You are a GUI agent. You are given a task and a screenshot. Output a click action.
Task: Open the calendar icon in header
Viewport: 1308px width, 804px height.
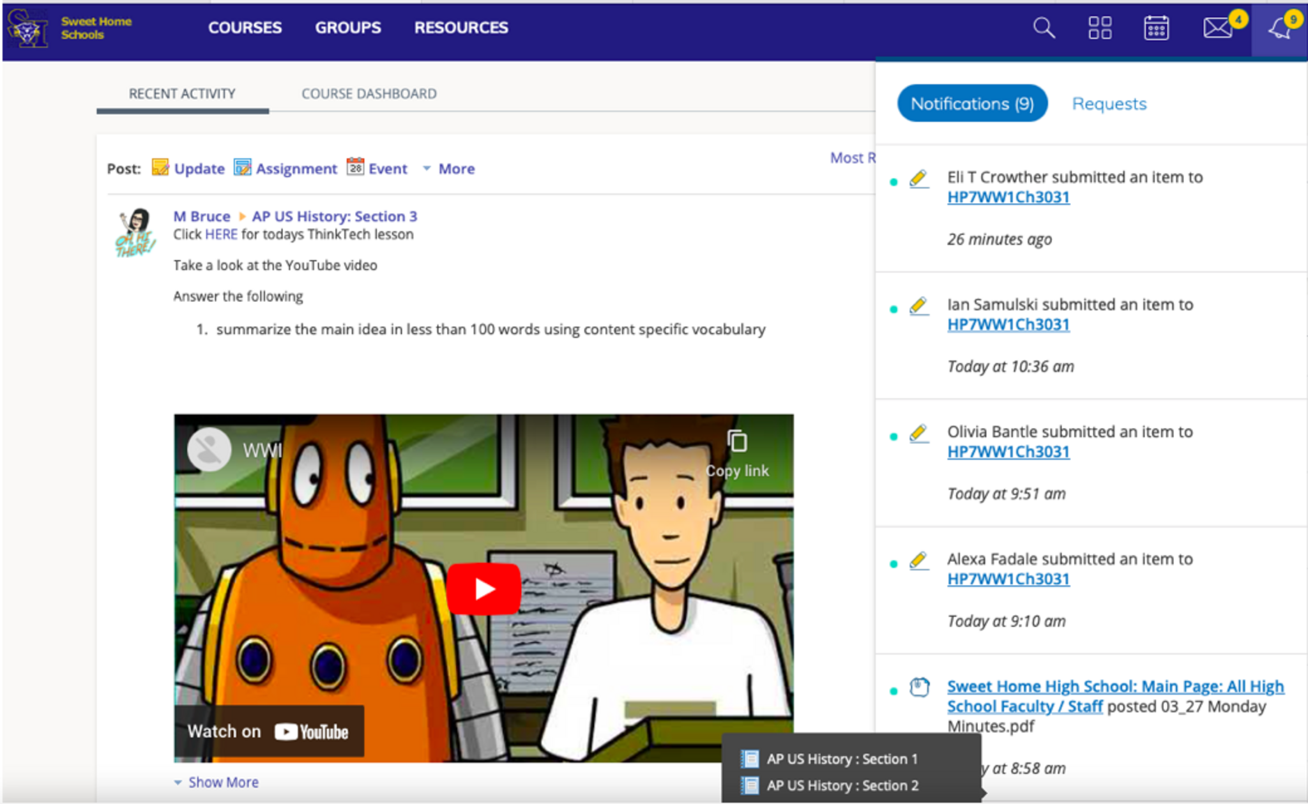click(x=1156, y=28)
